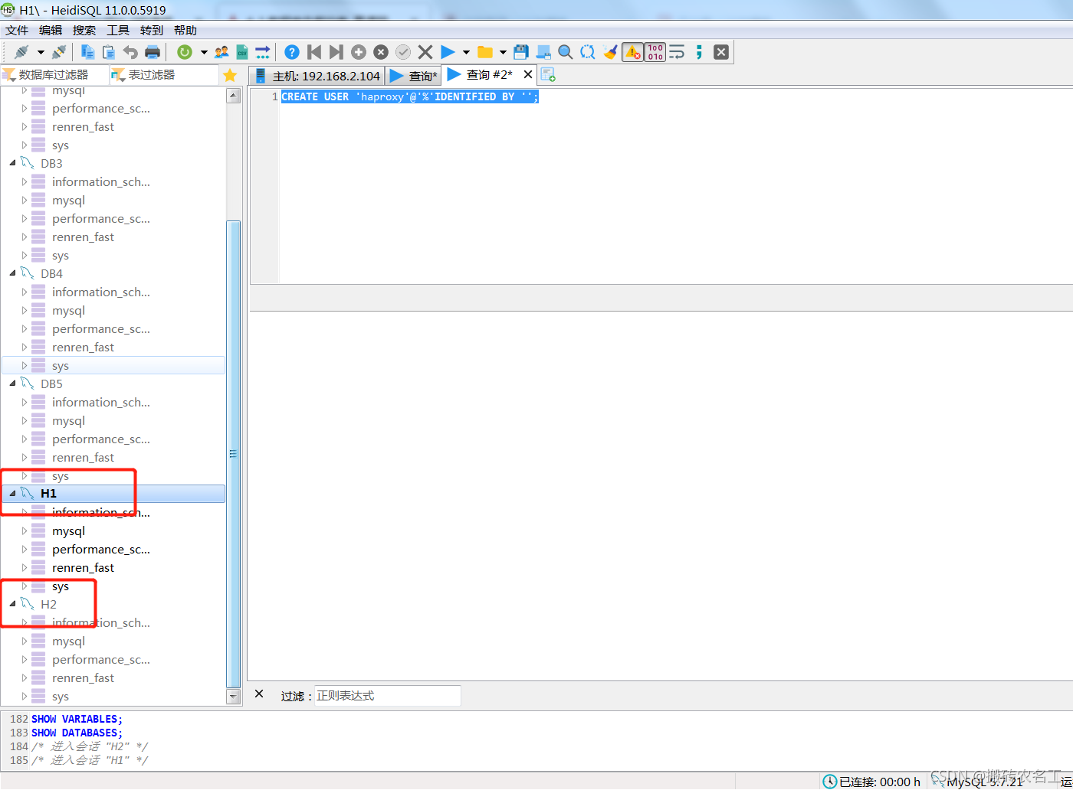
Task: Click the broom clear editor icon
Action: (x=610, y=52)
